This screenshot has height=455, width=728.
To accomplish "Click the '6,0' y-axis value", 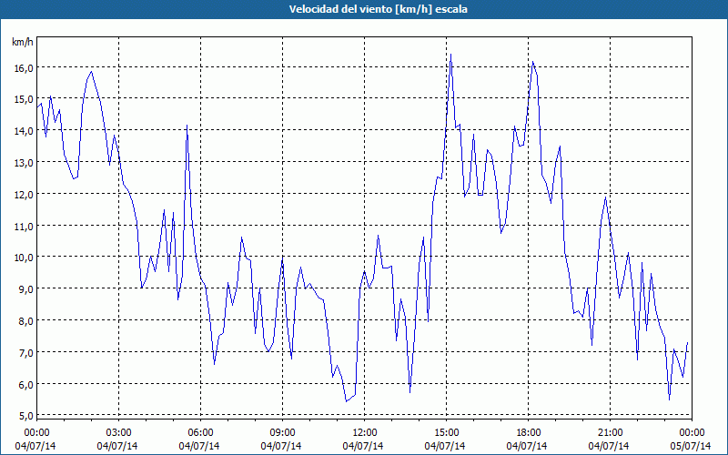I will point(26,385).
